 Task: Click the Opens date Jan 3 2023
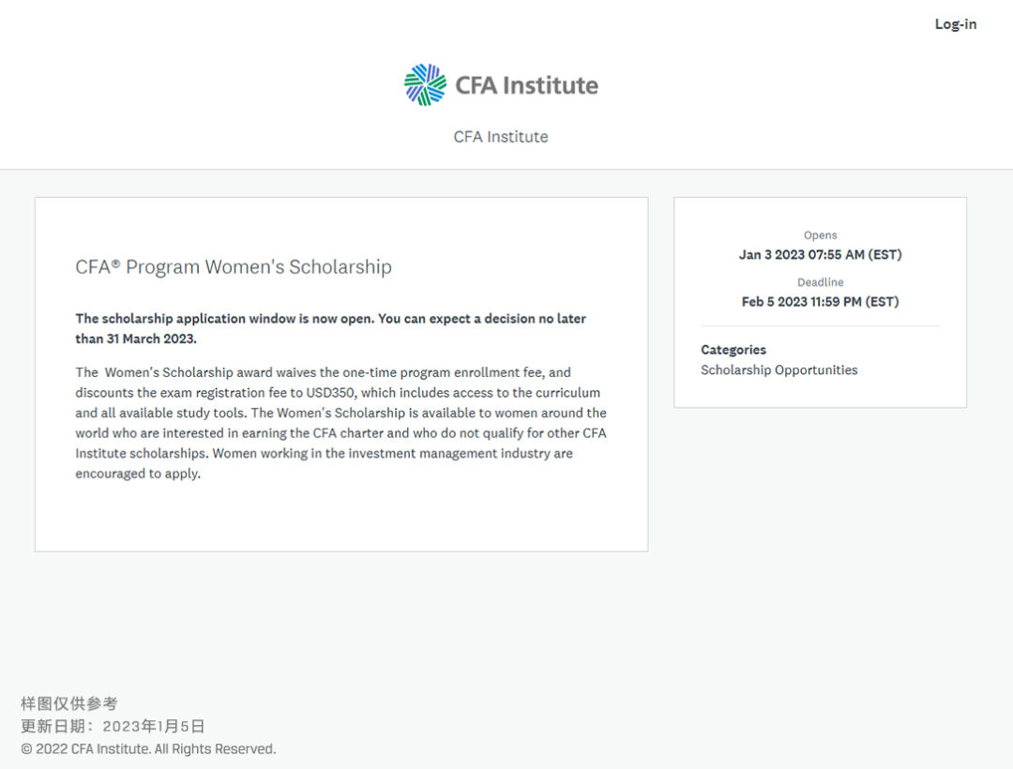pyautogui.click(x=821, y=255)
